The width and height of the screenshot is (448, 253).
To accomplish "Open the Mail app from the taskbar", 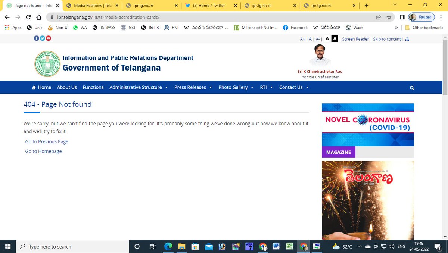I will (x=208, y=246).
